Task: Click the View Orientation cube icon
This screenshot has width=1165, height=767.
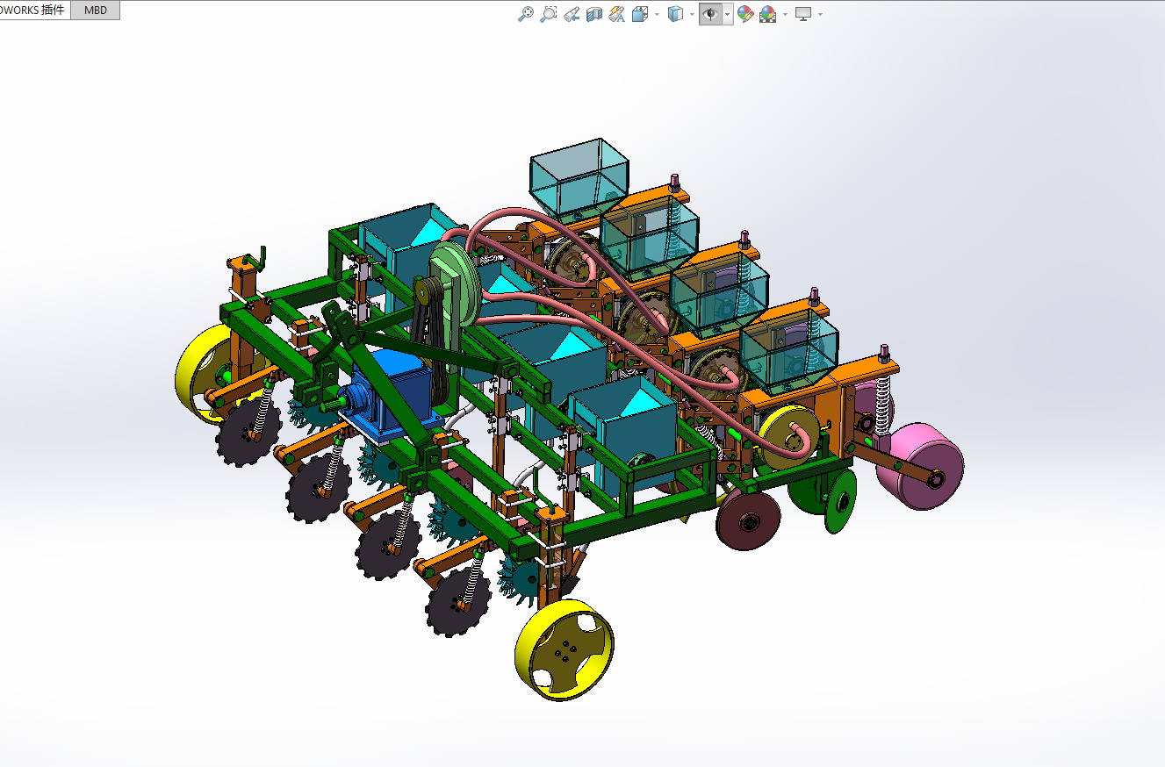Action: coord(640,14)
